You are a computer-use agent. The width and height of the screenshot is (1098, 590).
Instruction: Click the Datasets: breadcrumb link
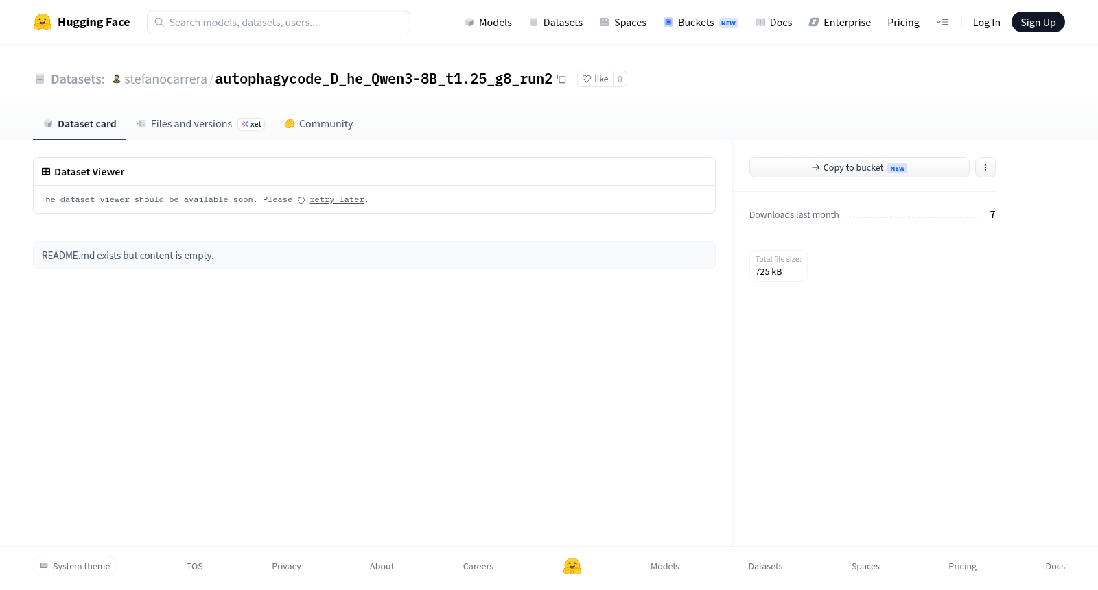click(x=78, y=79)
